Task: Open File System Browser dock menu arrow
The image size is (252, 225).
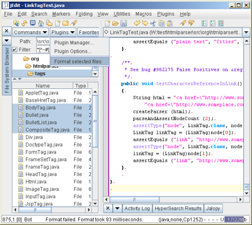Action: click(7, 40)
